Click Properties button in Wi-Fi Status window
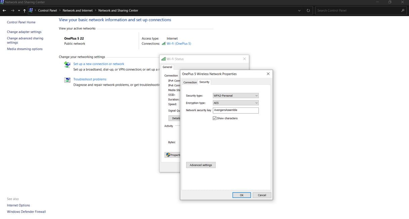Image resolution: width=409 pixels, height=219 pixels. tap(173, 155)
